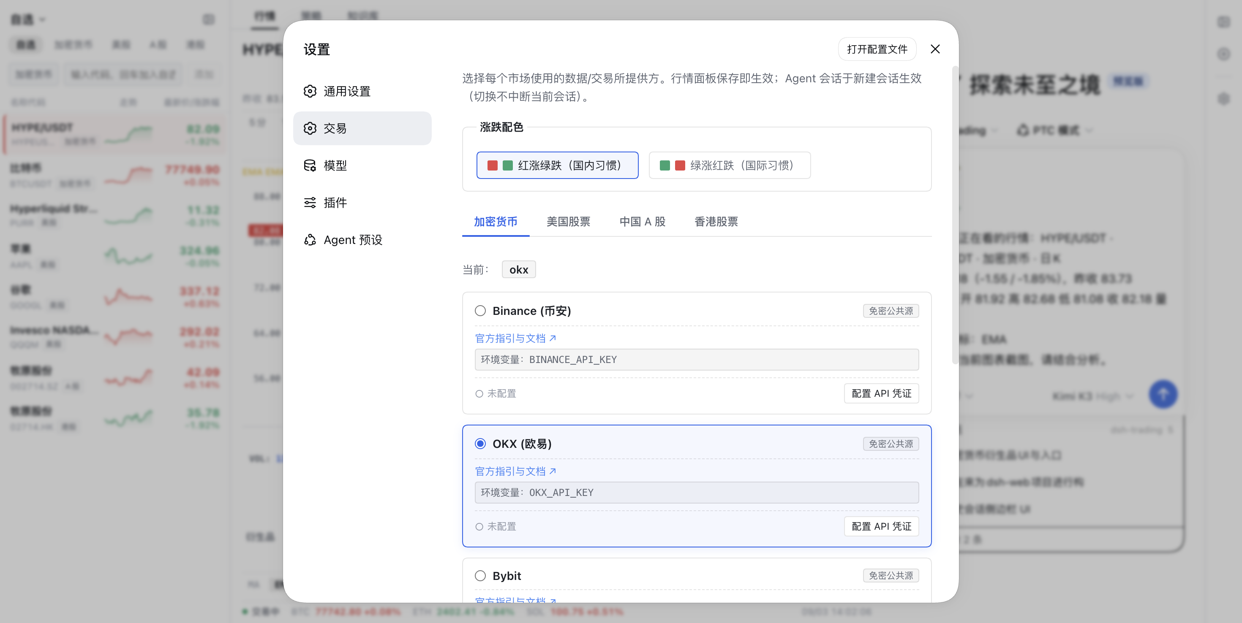The image size is (1242, 623).
Task: Click the gear icon beside 交易
Action: point(310,128)
